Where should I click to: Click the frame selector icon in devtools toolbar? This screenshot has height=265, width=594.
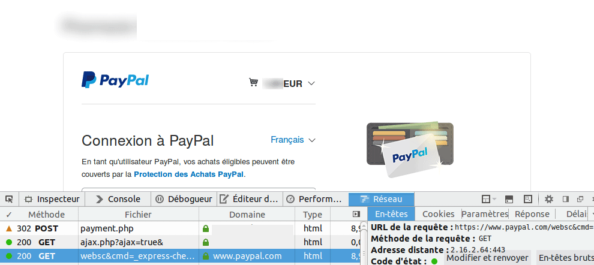tap(486, 199)
